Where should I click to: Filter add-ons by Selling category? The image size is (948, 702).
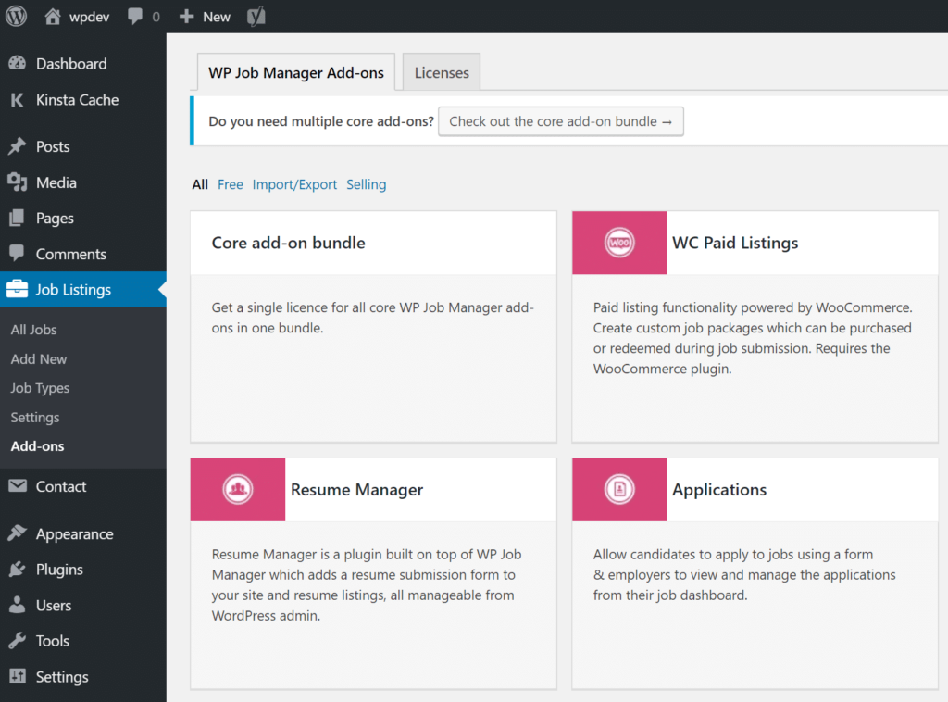(366, 184)
